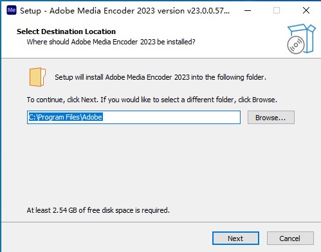Click the "Where should Adobe Media Encoder 2023 be installed?" text

[x=111, y=42]
